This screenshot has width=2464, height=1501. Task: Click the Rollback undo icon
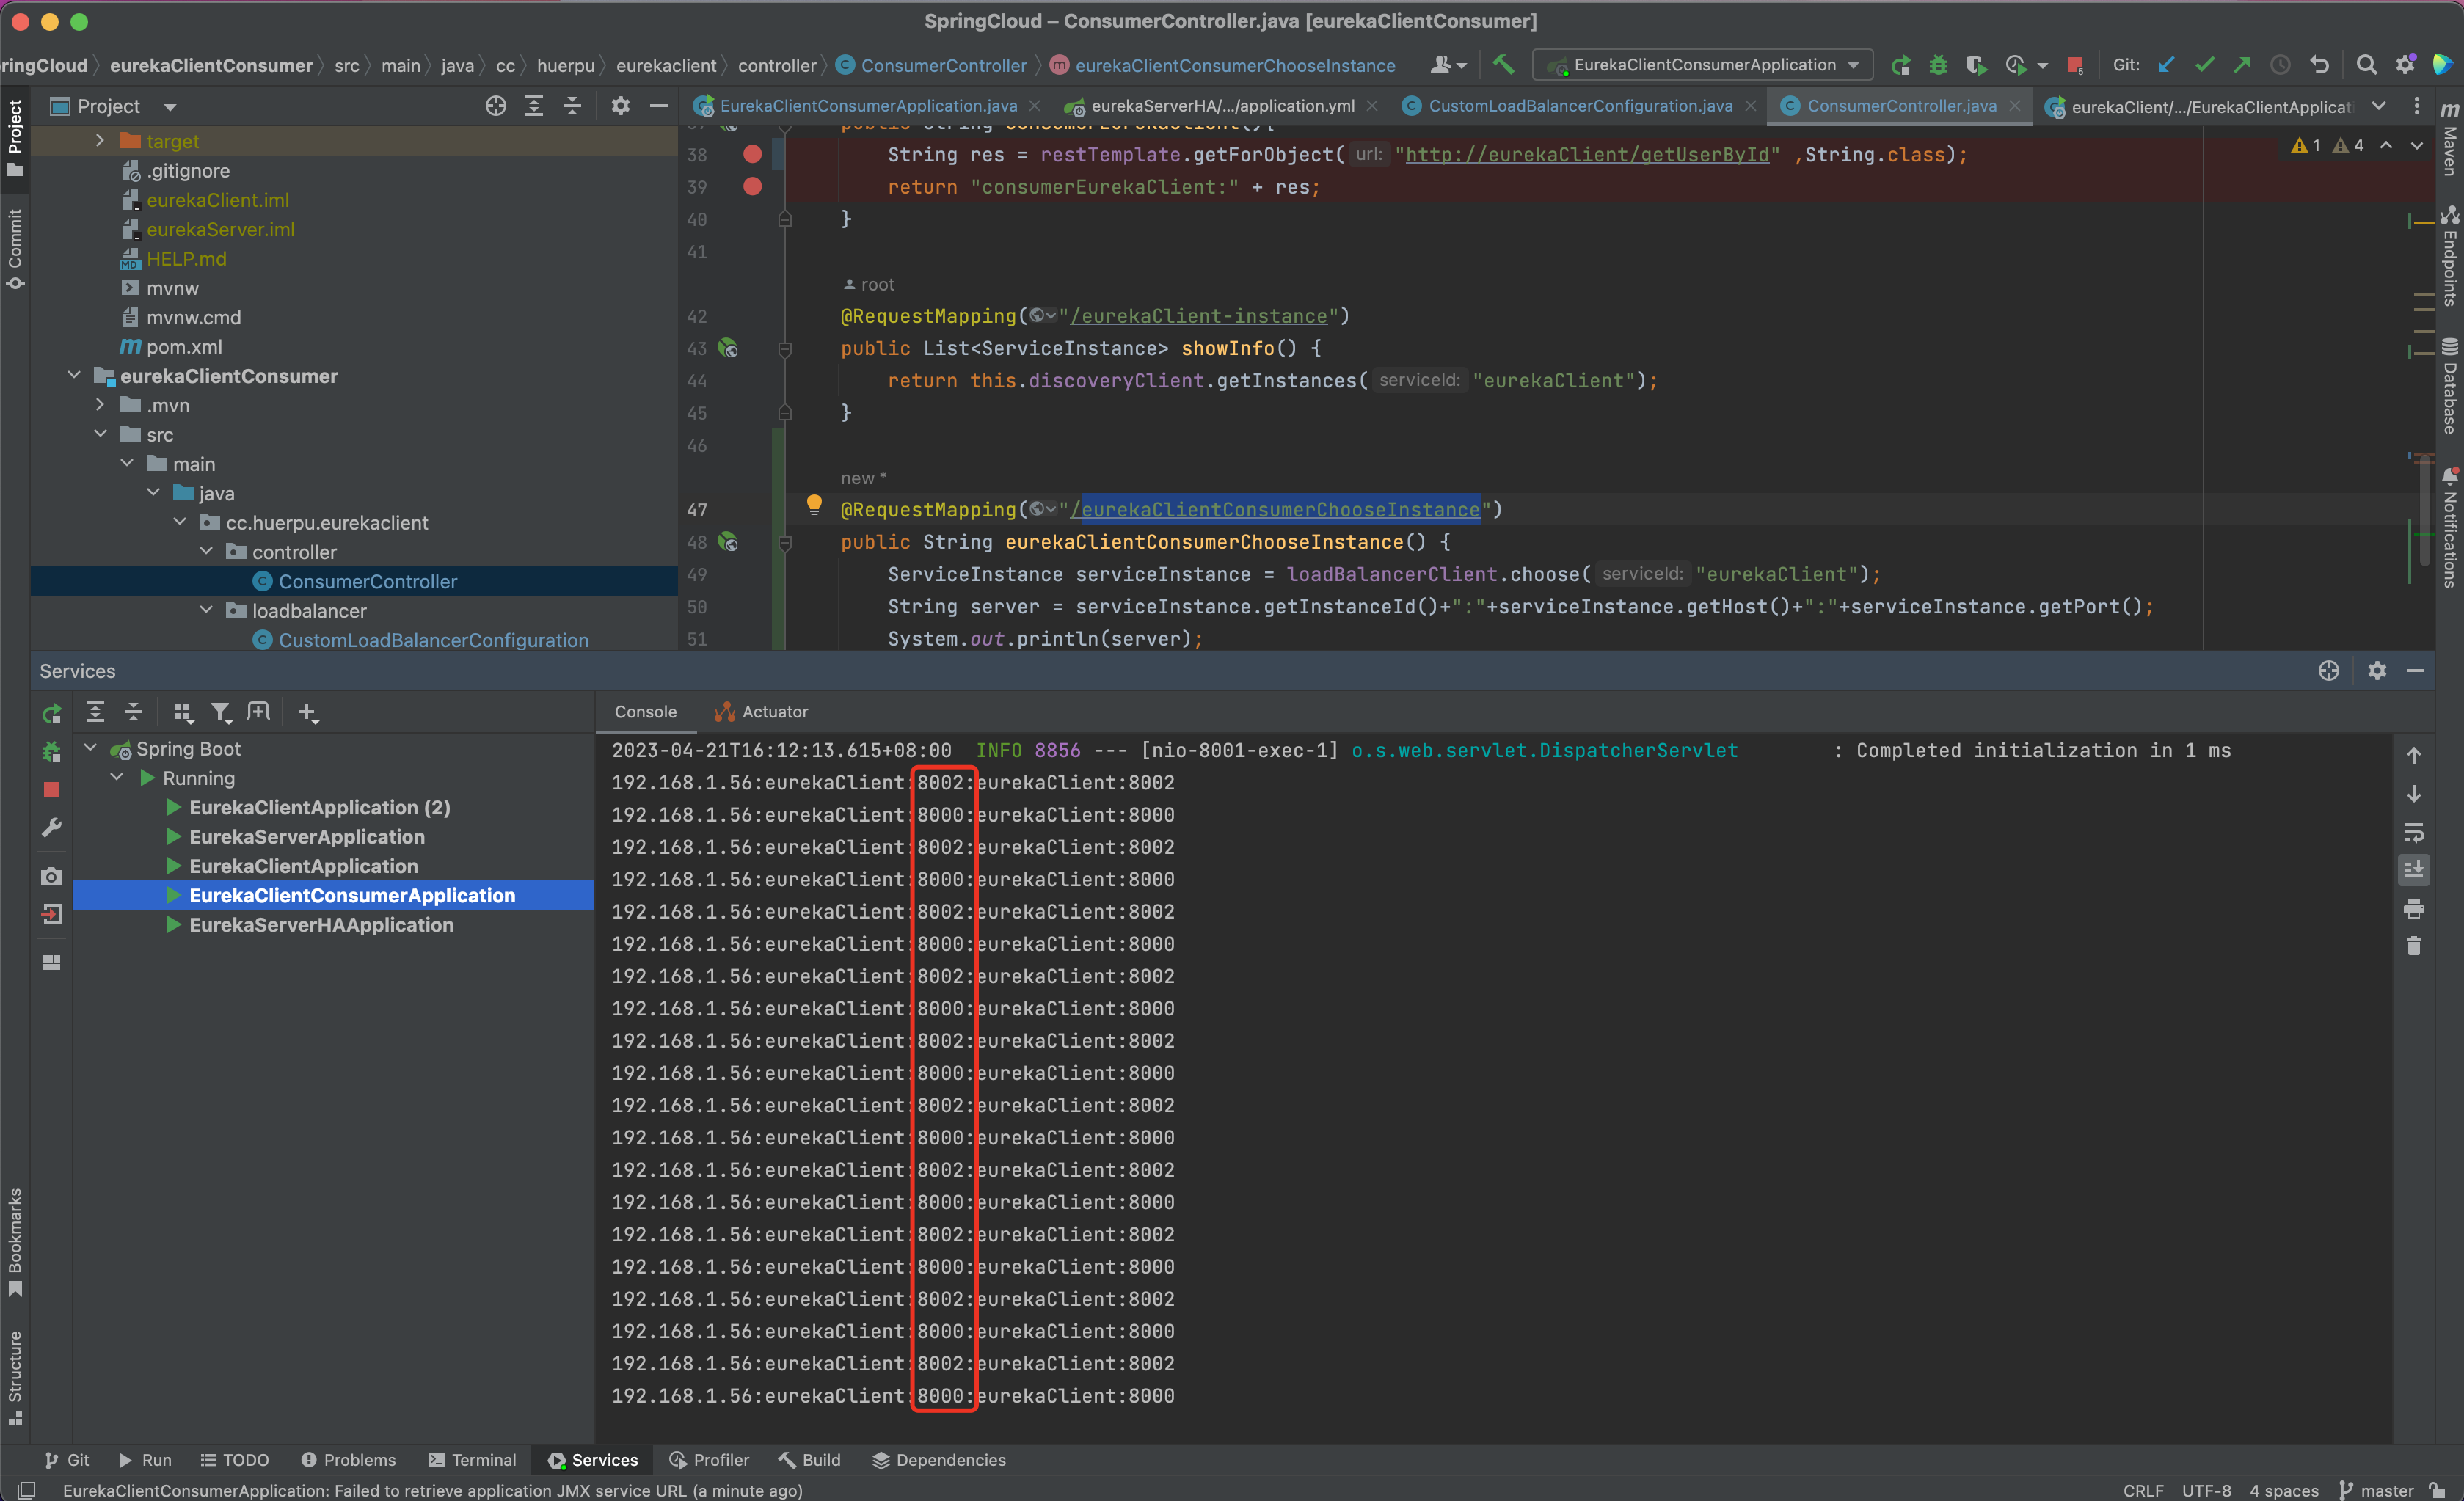(2320, 65)
